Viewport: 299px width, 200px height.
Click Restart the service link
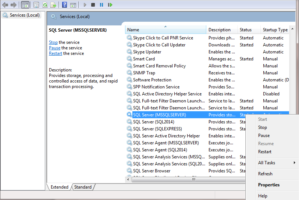pos(56,53)
